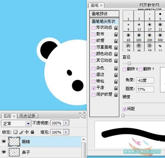Image resolution: width=165 pixels, height=158 pixels.
Task: Enable the 纹理 checkbox
Action: coord(93,41)
